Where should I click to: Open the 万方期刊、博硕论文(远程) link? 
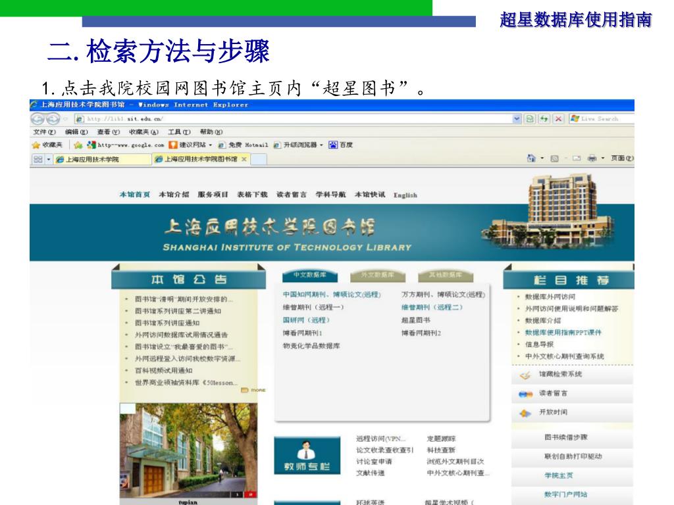click(x=443, y=294)
